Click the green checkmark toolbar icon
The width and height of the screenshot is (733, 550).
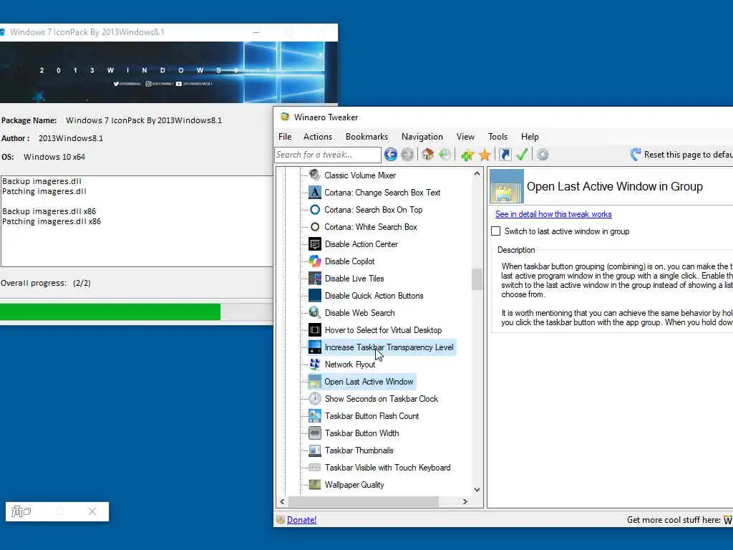coord(522,155)
